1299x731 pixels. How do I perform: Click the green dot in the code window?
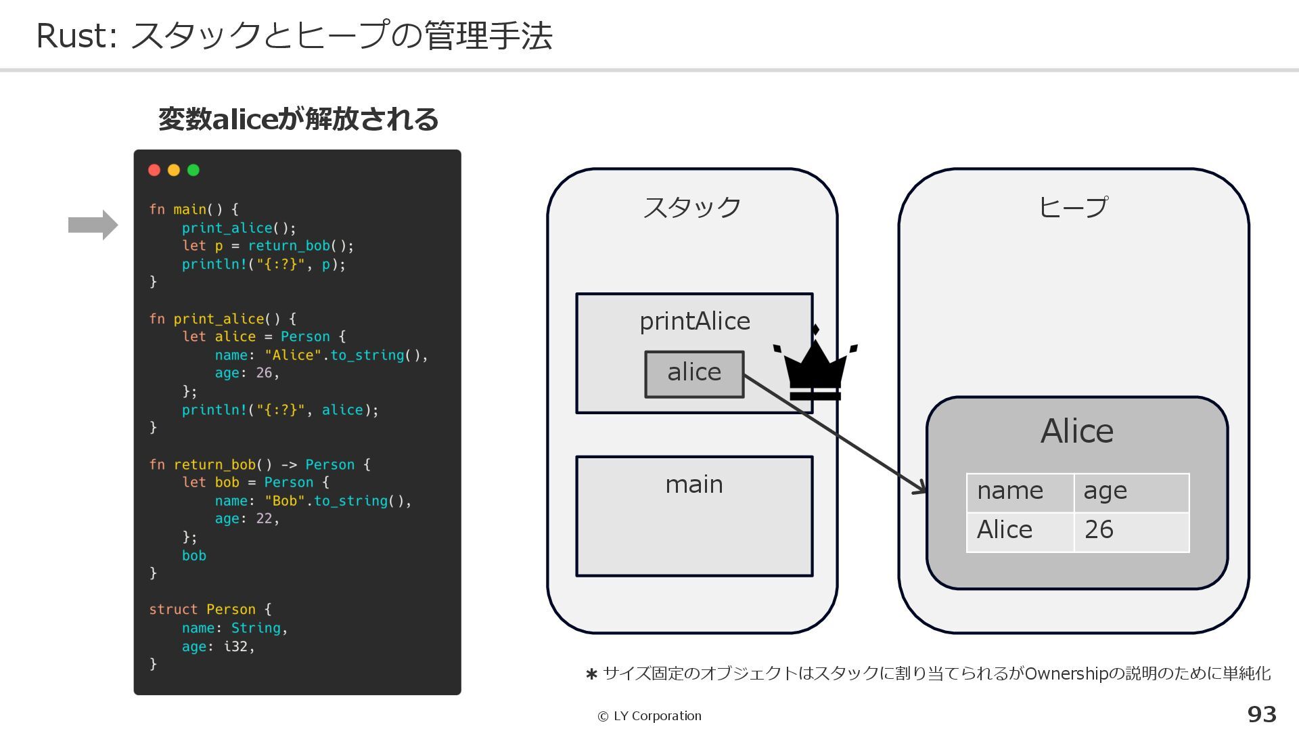pyautogui.click(x=193, y=171)
